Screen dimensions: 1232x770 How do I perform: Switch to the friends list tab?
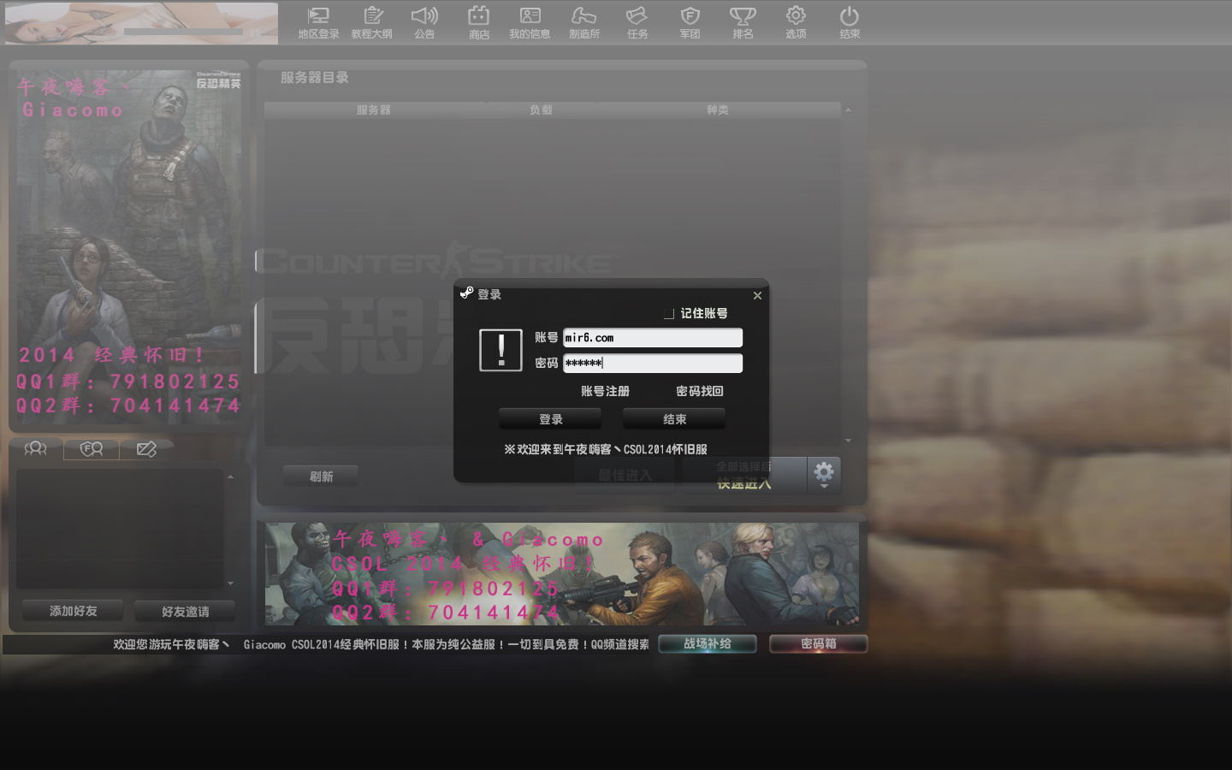click(36, 448)
